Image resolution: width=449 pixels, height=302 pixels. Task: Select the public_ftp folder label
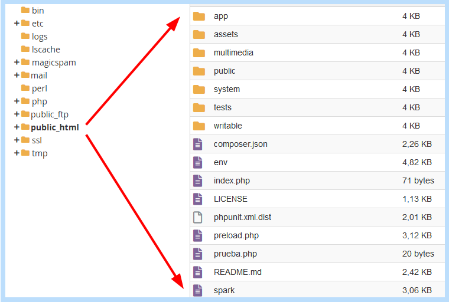(x=50, y=114)
